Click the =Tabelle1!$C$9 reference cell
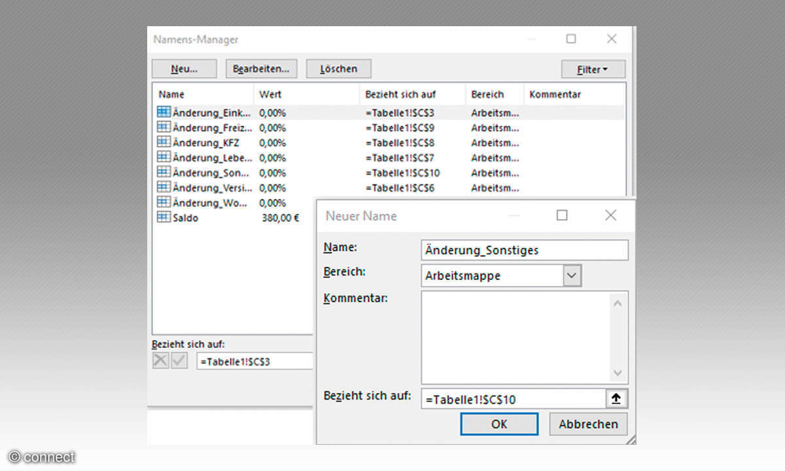The height and width of the screenshot is (471, 785). 400,128
